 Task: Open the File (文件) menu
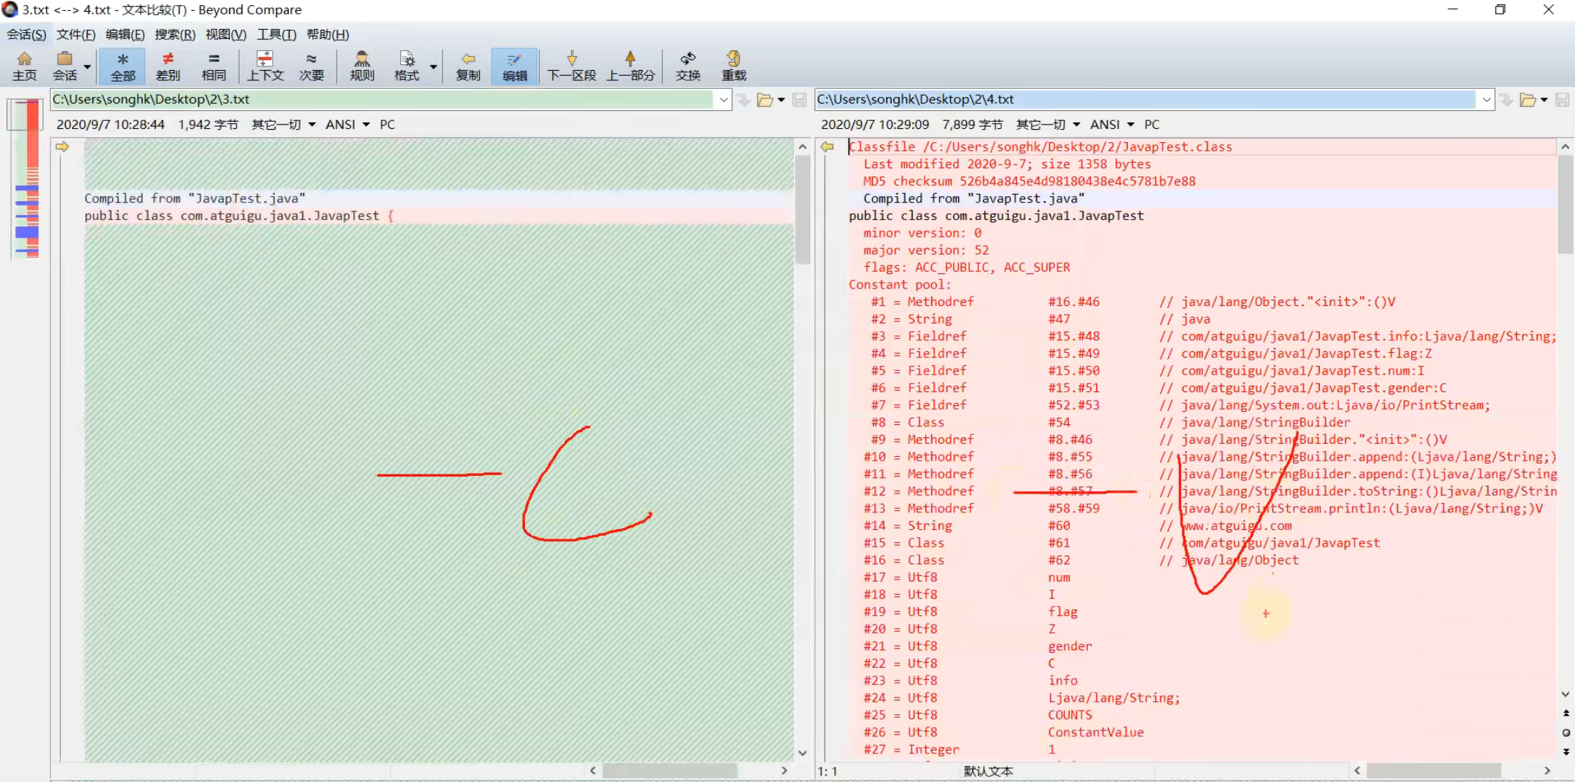point(76,34)
